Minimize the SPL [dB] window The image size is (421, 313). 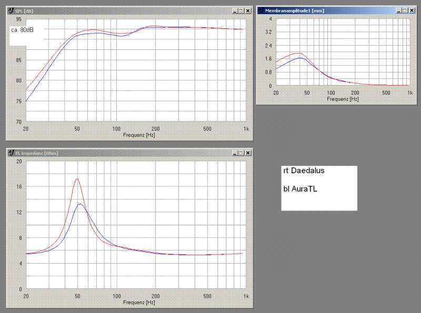point(234,11)
